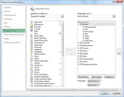The width and height of the screenshot is (124, 97).
Task: Open the Glavne kartice dropdown
Action: coord(114,16)
